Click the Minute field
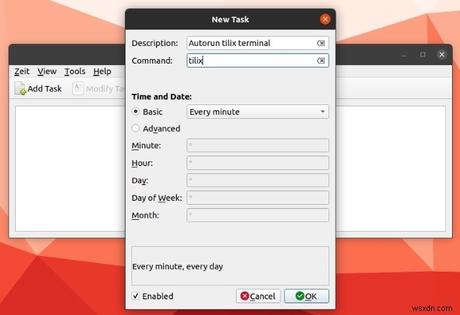460x315 pixels. (x=258, y=145)
